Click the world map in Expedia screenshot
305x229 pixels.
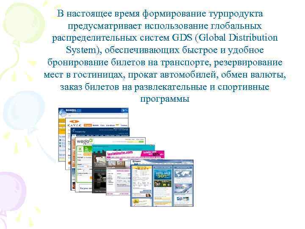[x=183, y=174]
